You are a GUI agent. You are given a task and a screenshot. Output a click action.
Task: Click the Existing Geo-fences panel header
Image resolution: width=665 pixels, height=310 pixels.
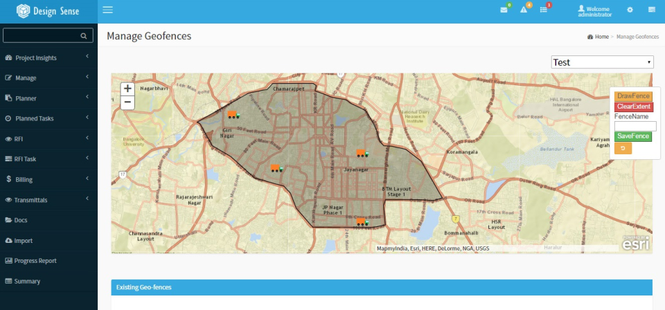(x=382, y=287)
